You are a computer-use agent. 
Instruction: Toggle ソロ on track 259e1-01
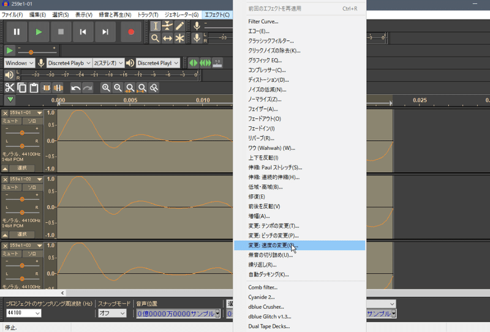click(32, 121)
